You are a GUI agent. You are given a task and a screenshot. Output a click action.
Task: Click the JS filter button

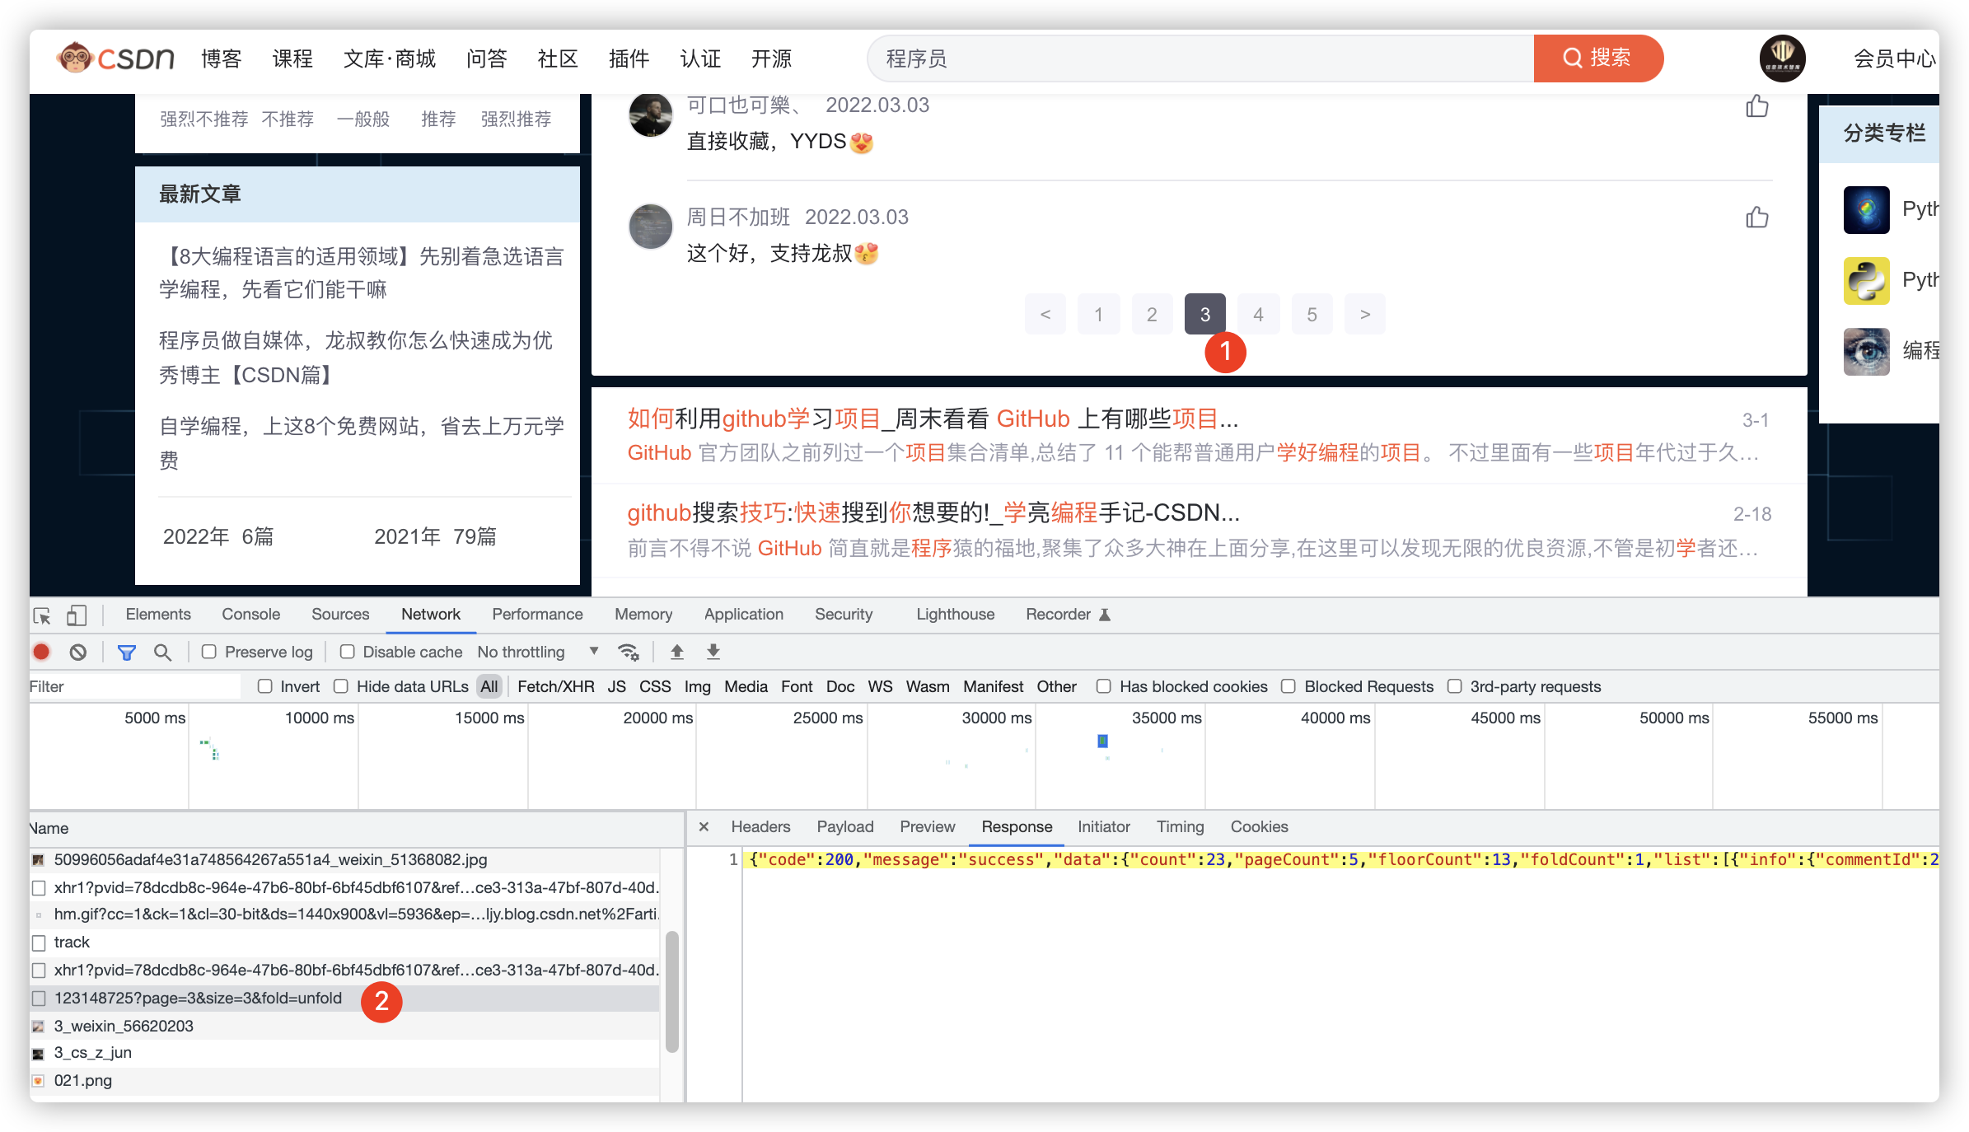coord(615,685)
